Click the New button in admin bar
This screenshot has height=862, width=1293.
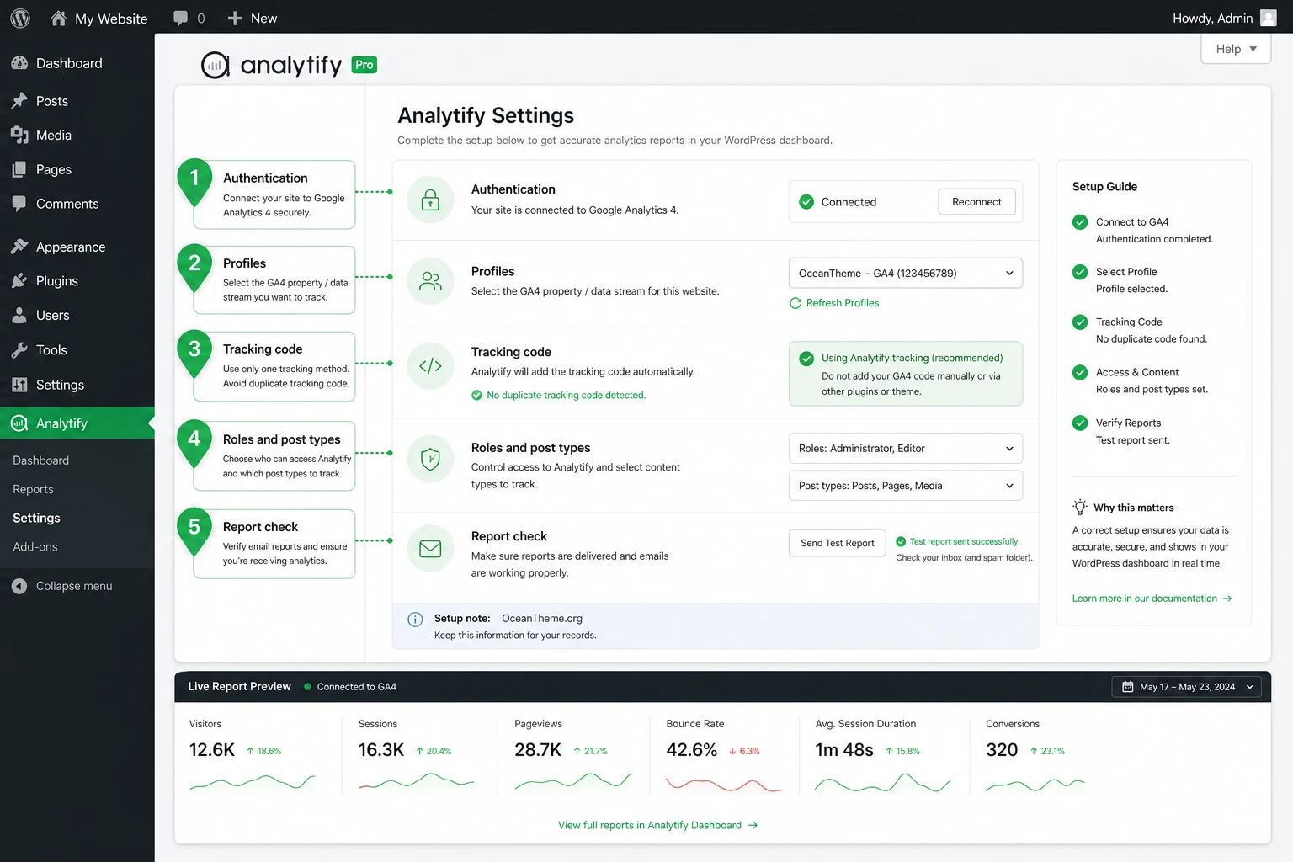pos(253,19)
